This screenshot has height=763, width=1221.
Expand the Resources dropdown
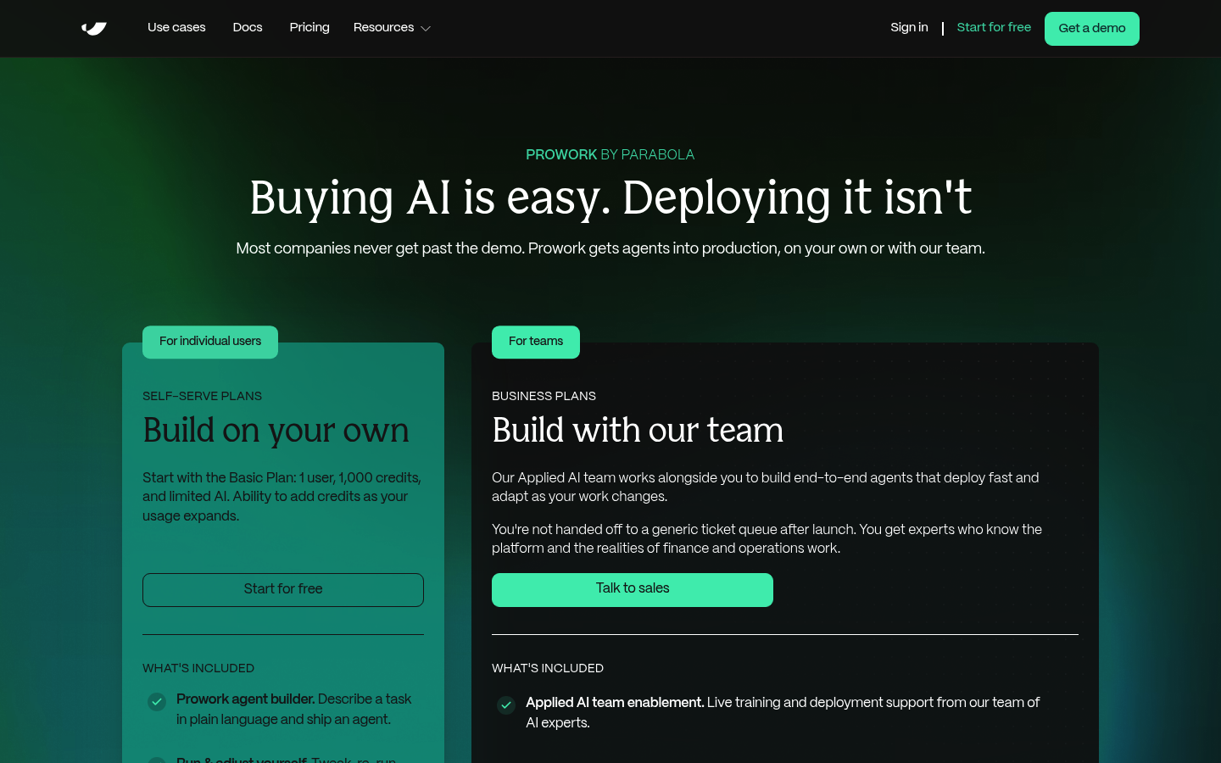(x=392, y=28)
